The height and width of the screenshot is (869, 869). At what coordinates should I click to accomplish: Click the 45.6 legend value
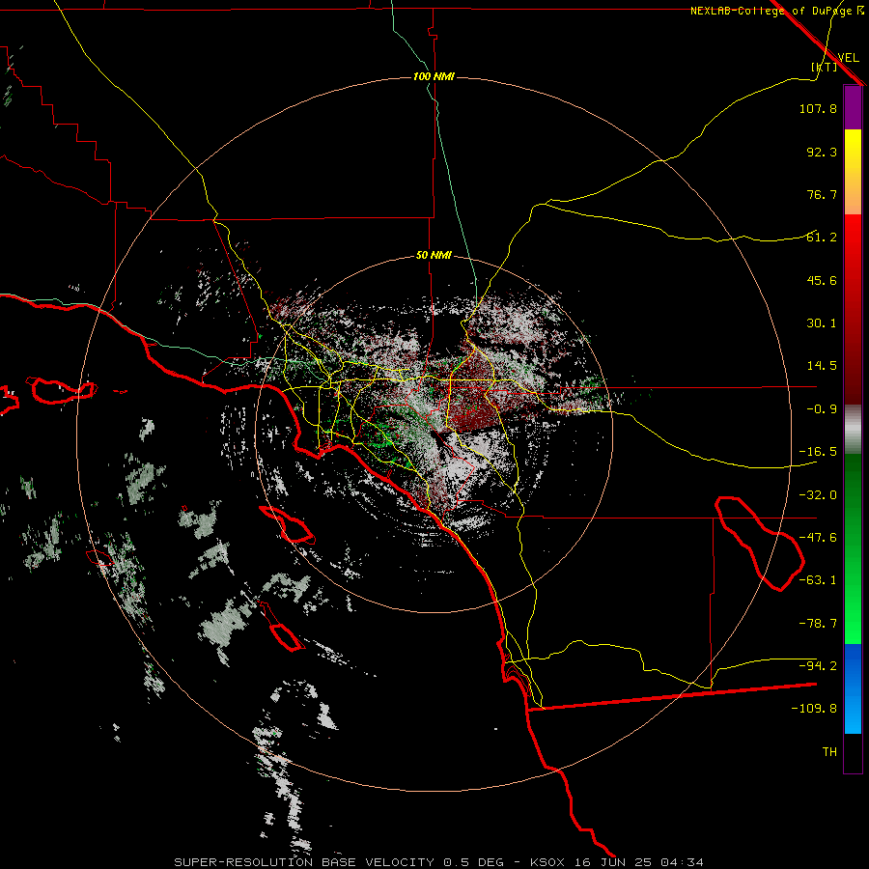(822, 280)
